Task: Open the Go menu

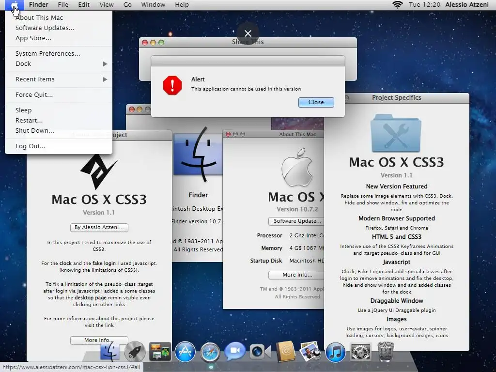Action: [x=127, y=5]
